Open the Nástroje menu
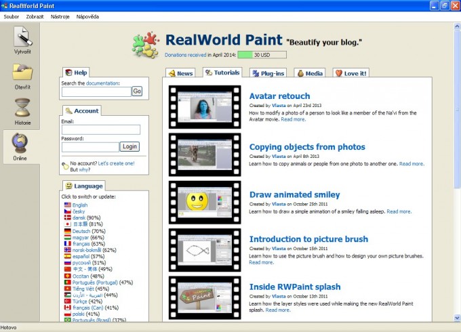The width and height of the screenshot is (461, 332). click(60, 17)
